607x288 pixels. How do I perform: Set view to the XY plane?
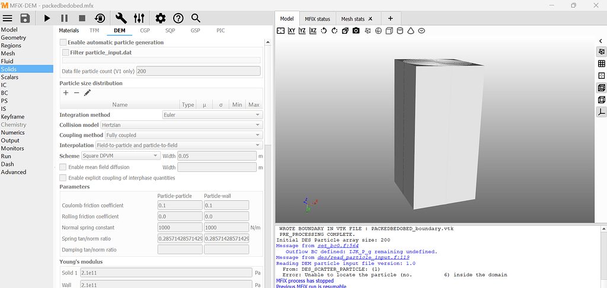pyautogui.click(x=292, y=30)
